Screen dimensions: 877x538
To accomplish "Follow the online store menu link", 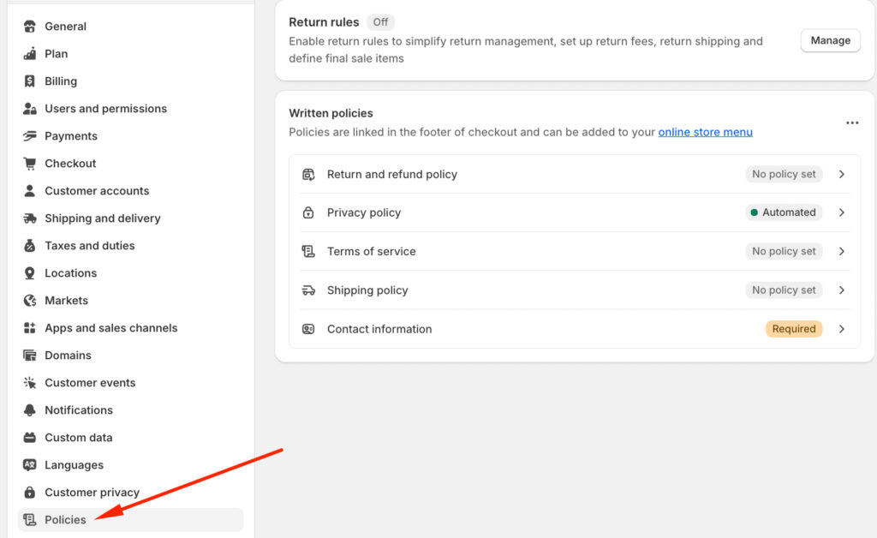I will [x=705, y=132].
